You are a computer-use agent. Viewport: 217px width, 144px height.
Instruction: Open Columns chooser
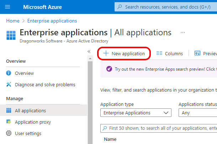[170, 53]
